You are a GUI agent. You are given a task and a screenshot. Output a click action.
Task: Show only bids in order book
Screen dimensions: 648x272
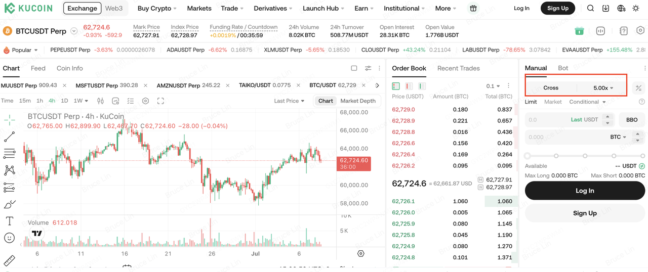422,86
